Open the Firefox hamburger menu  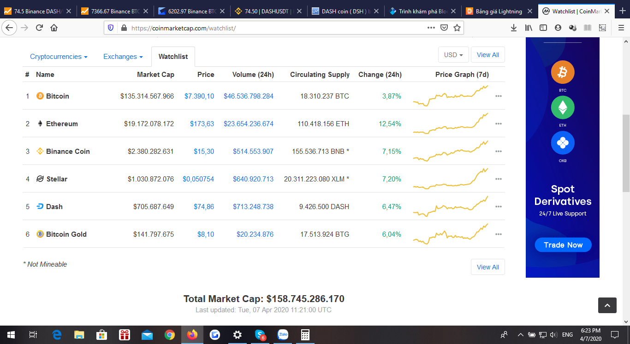(621, 28)
